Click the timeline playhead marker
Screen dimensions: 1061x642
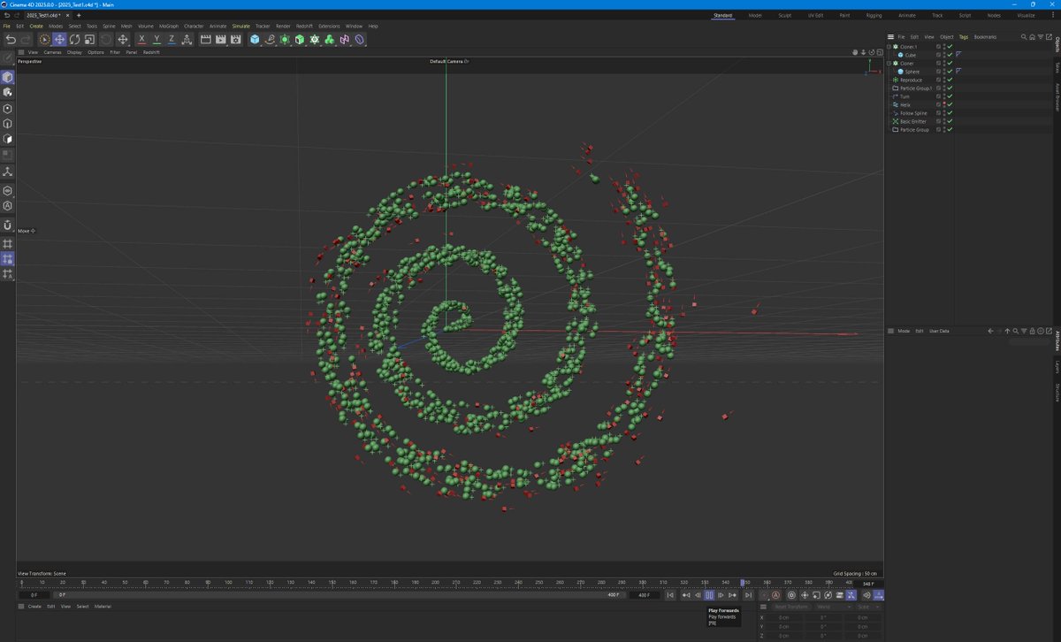coord(743,582)
